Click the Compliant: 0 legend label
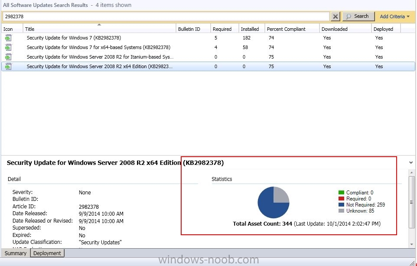 click(x=360, y=193)
